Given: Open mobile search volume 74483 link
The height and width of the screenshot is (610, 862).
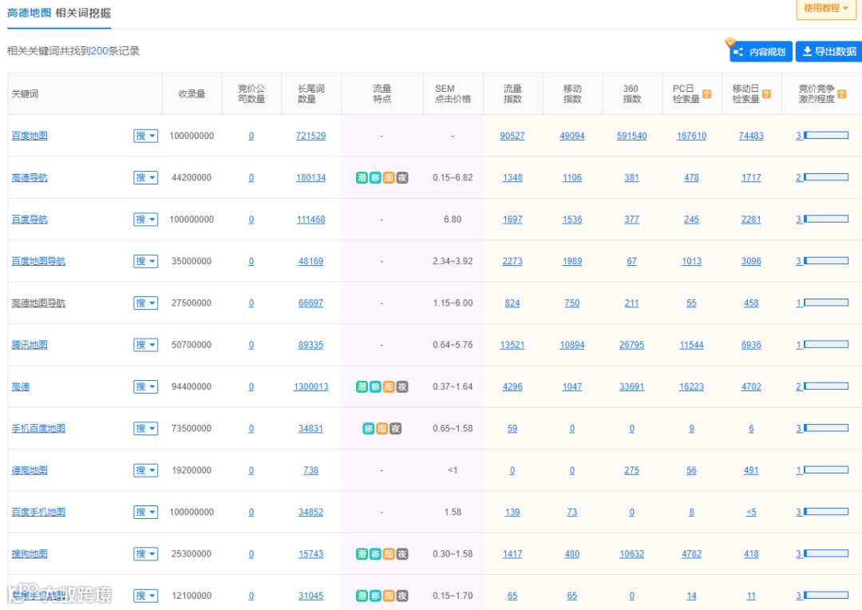Looking at the screenshot, I should click(x=752, y=136).
